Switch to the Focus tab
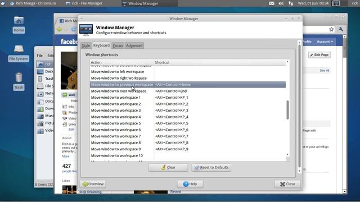360x202 pixels. click(118, 45)
